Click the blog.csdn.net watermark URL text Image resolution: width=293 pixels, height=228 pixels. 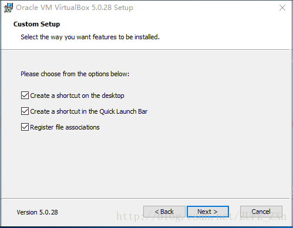[201, 216]
